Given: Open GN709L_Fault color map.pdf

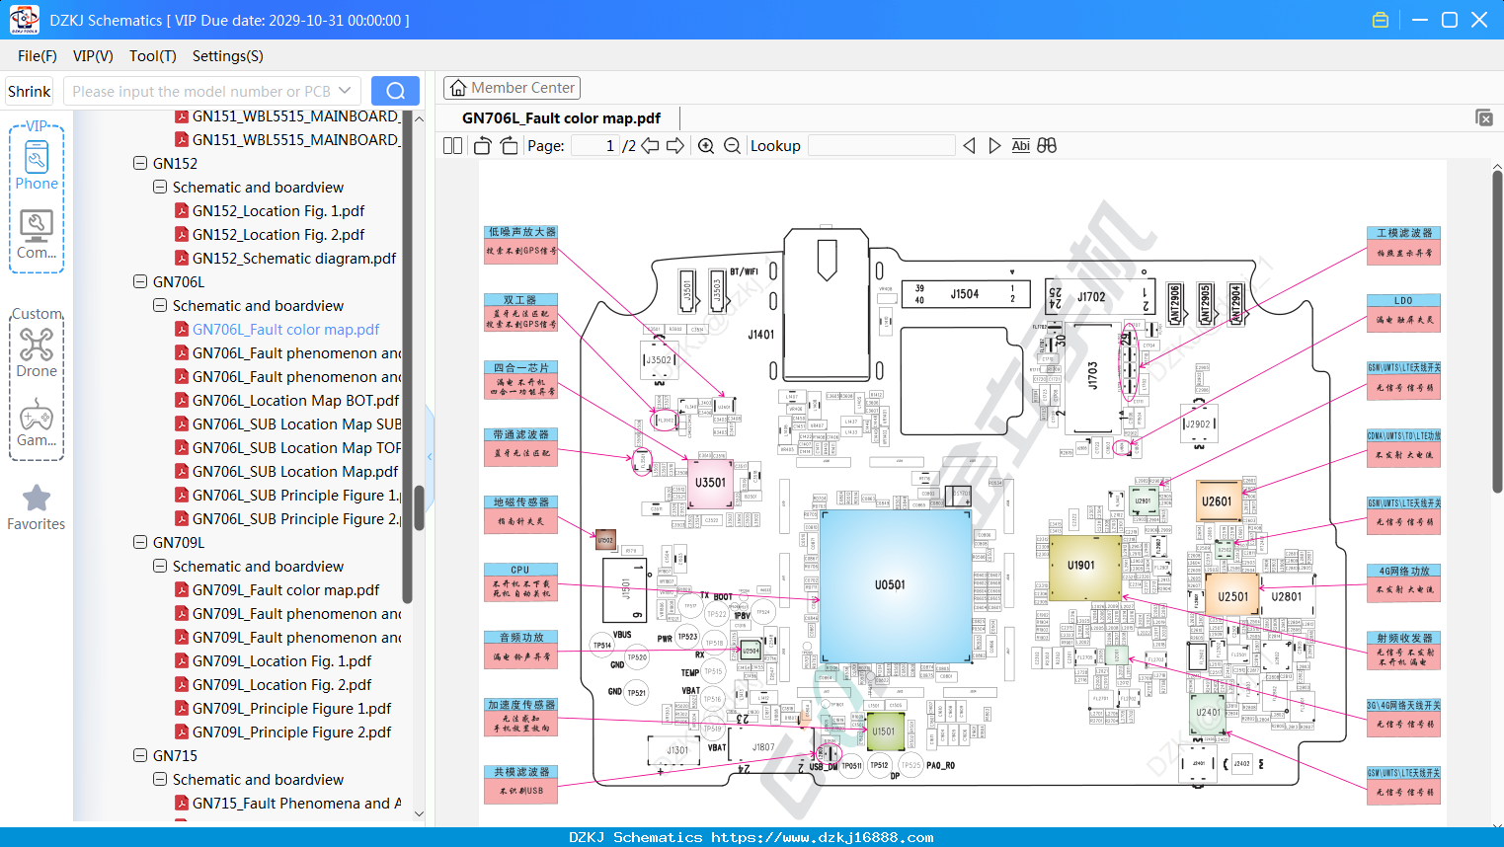Looking at the screenshot, I should [285, 590].
